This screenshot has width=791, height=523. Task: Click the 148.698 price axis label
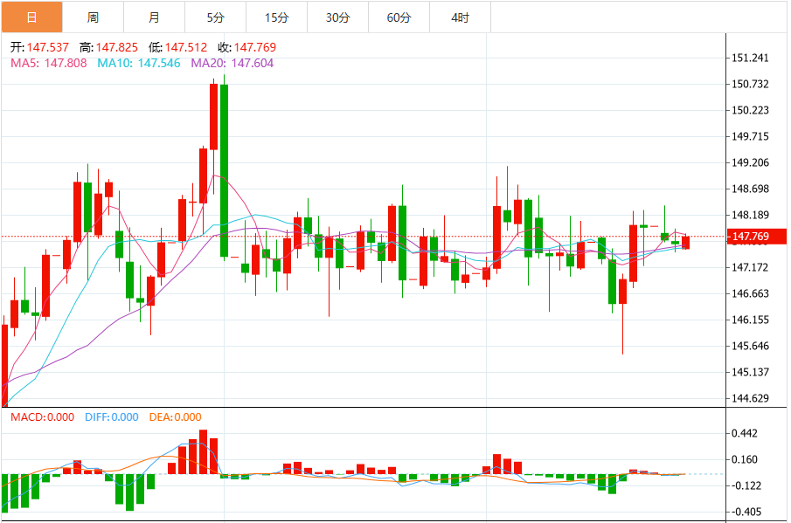[750, 189]
